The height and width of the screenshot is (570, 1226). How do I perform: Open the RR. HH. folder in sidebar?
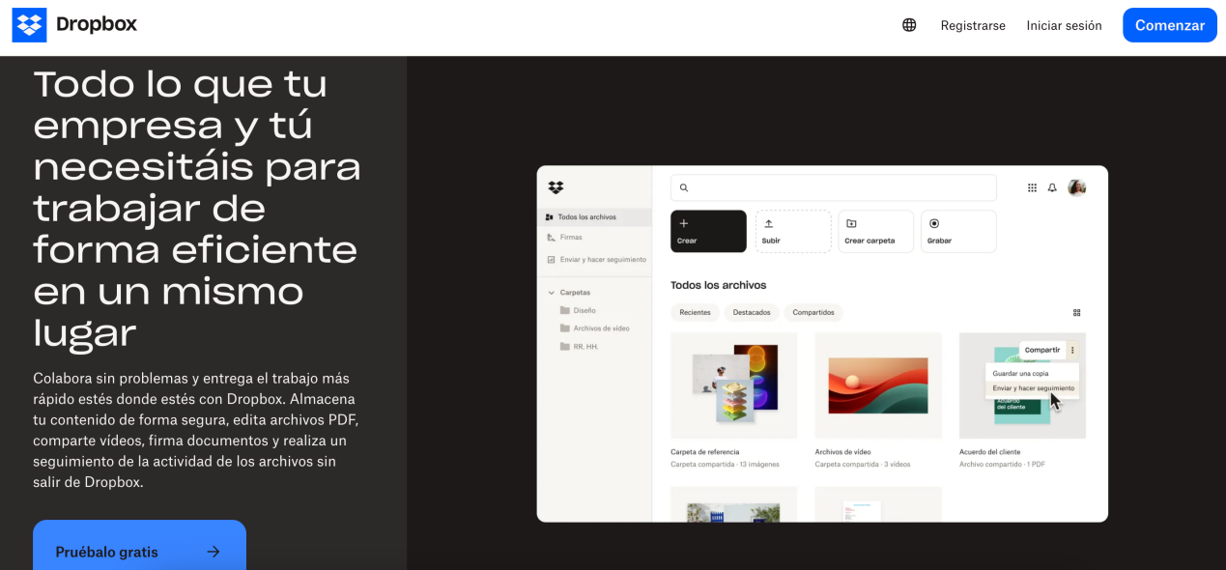579,346
